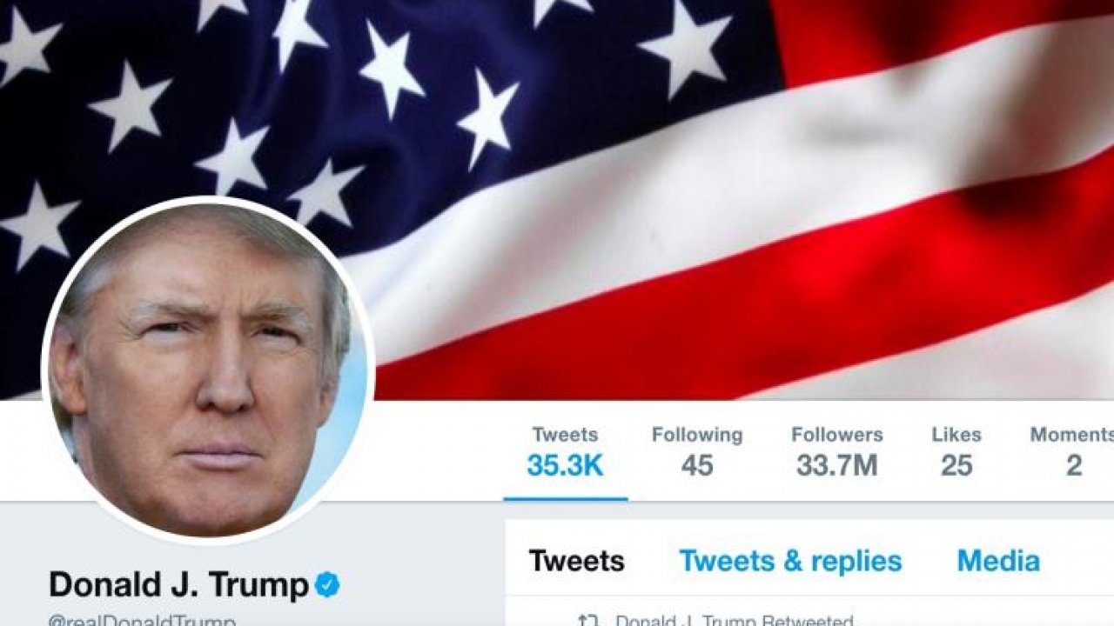1114x626 pixels.
Task: Switch to the bold Tweets timeline tab
Action: point(576,561)
